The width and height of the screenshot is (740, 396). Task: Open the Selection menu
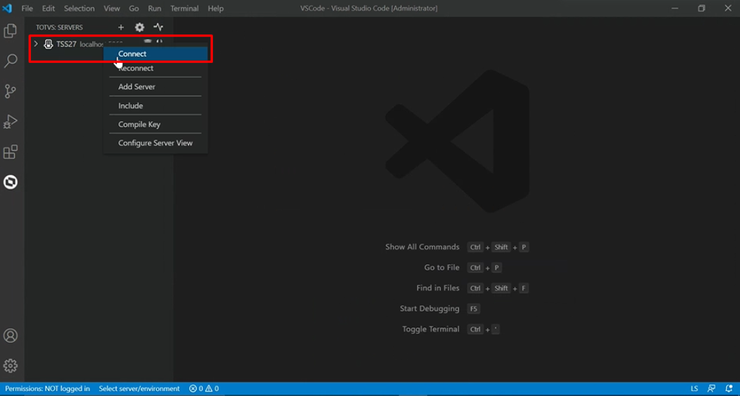(79, 8)
